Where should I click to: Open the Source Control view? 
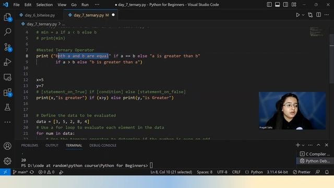tap(7, 47)
